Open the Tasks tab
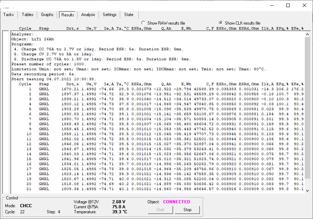 click(x=9, y=15)
